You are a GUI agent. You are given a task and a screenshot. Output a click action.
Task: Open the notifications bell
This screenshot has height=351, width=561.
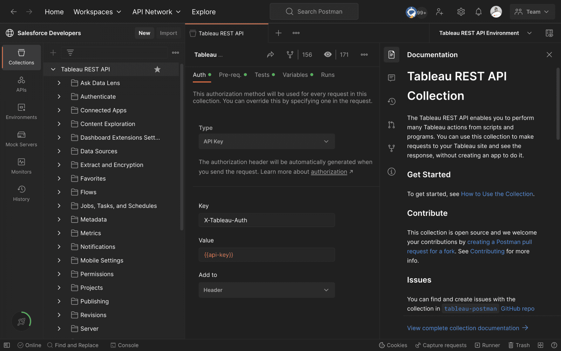[x=479, y=12]
